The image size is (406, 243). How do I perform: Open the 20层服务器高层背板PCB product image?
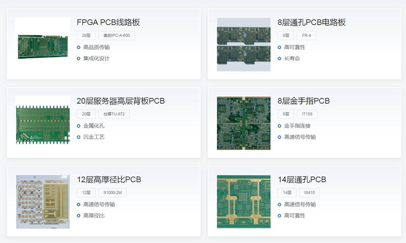pyautogui.click(x=43, y=123)
